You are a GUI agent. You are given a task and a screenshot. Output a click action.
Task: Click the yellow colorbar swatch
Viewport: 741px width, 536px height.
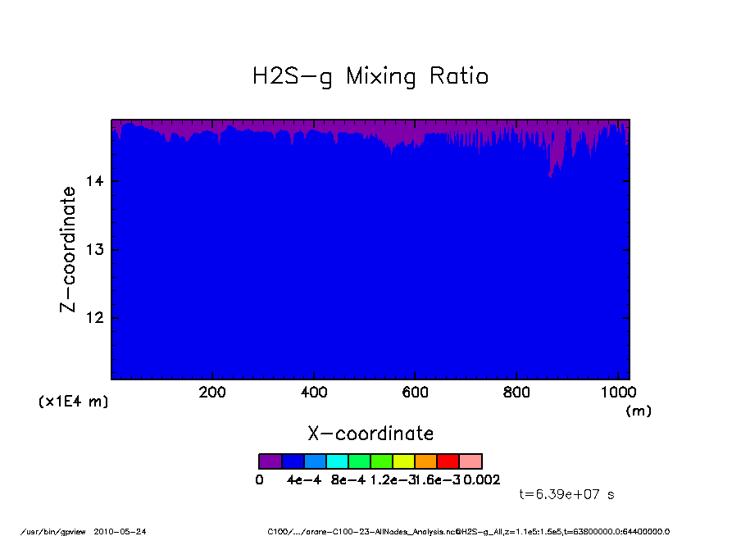(404, 461)
